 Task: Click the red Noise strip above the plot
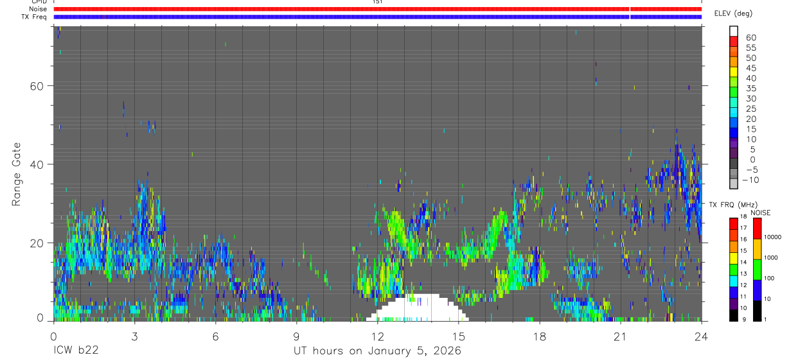(x=377, y=9)
